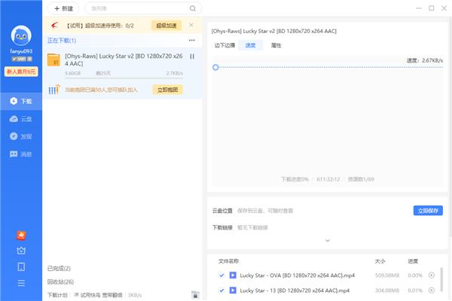452x301 pixels.
Task: Activate the 超级加速 button
Action: [x=166, y=26]
